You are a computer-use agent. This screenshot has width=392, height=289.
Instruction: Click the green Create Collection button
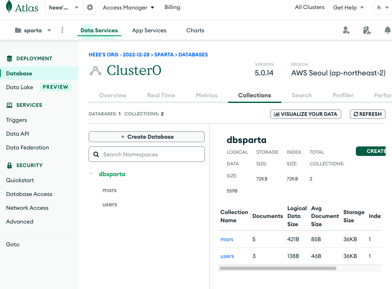click(x=371, y=151)
